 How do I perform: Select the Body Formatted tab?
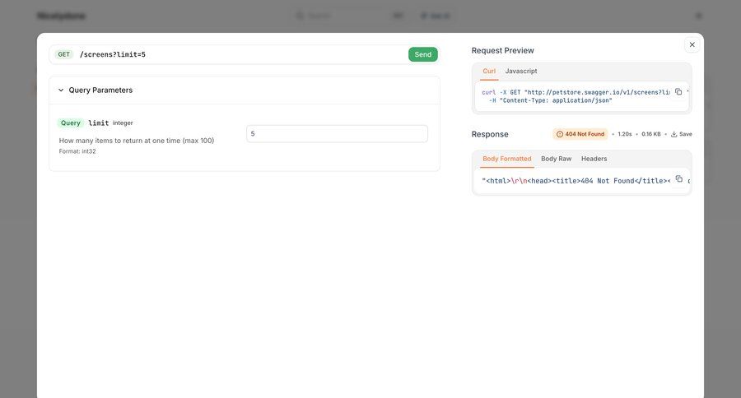[x=506, y=159]
